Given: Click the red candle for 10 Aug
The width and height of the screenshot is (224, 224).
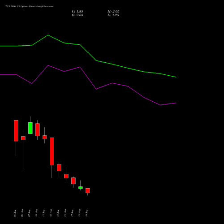Looking at the screenshot, I should pos(38,129).
